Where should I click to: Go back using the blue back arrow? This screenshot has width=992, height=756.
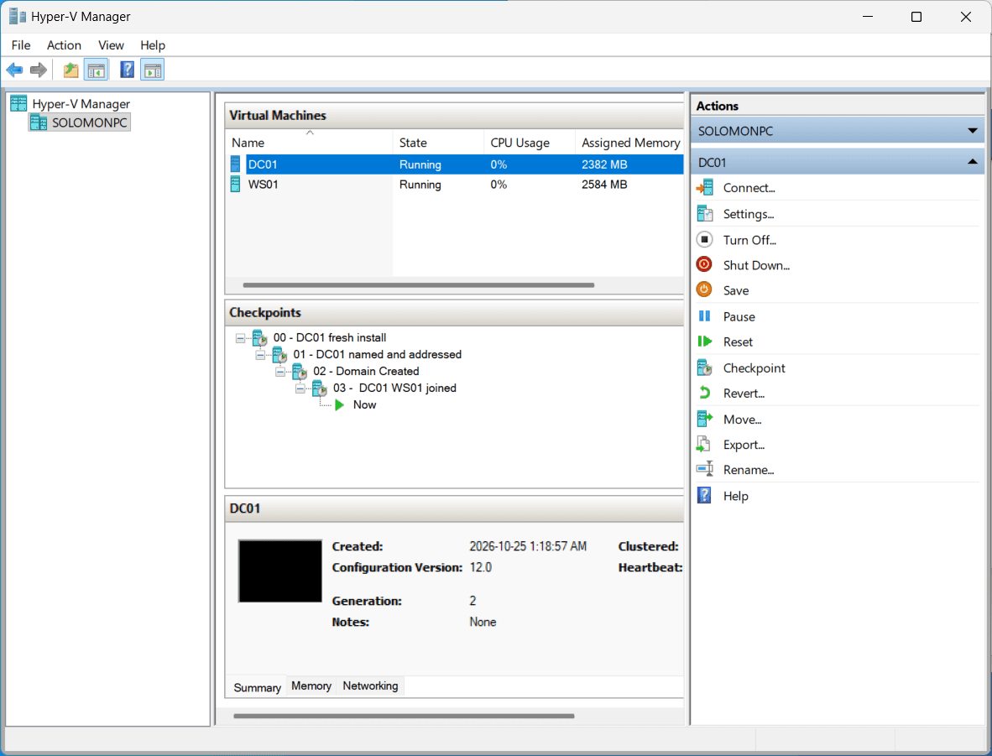tap(14, 70)
